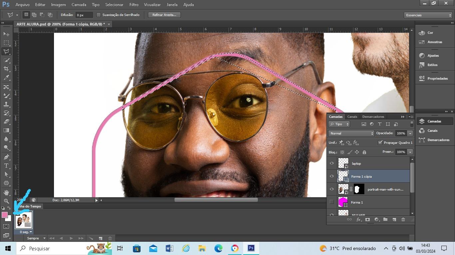Select the Zoom tool

click(x=6, y=201)
